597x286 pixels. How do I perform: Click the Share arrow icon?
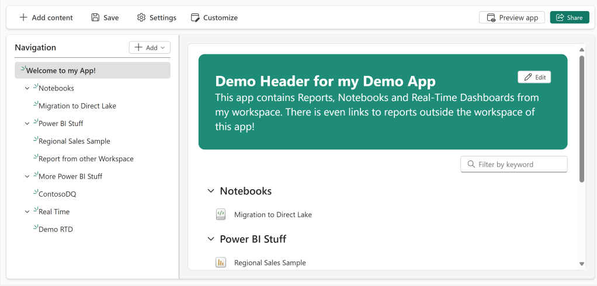pyautogui.click(x=560, y=18)
